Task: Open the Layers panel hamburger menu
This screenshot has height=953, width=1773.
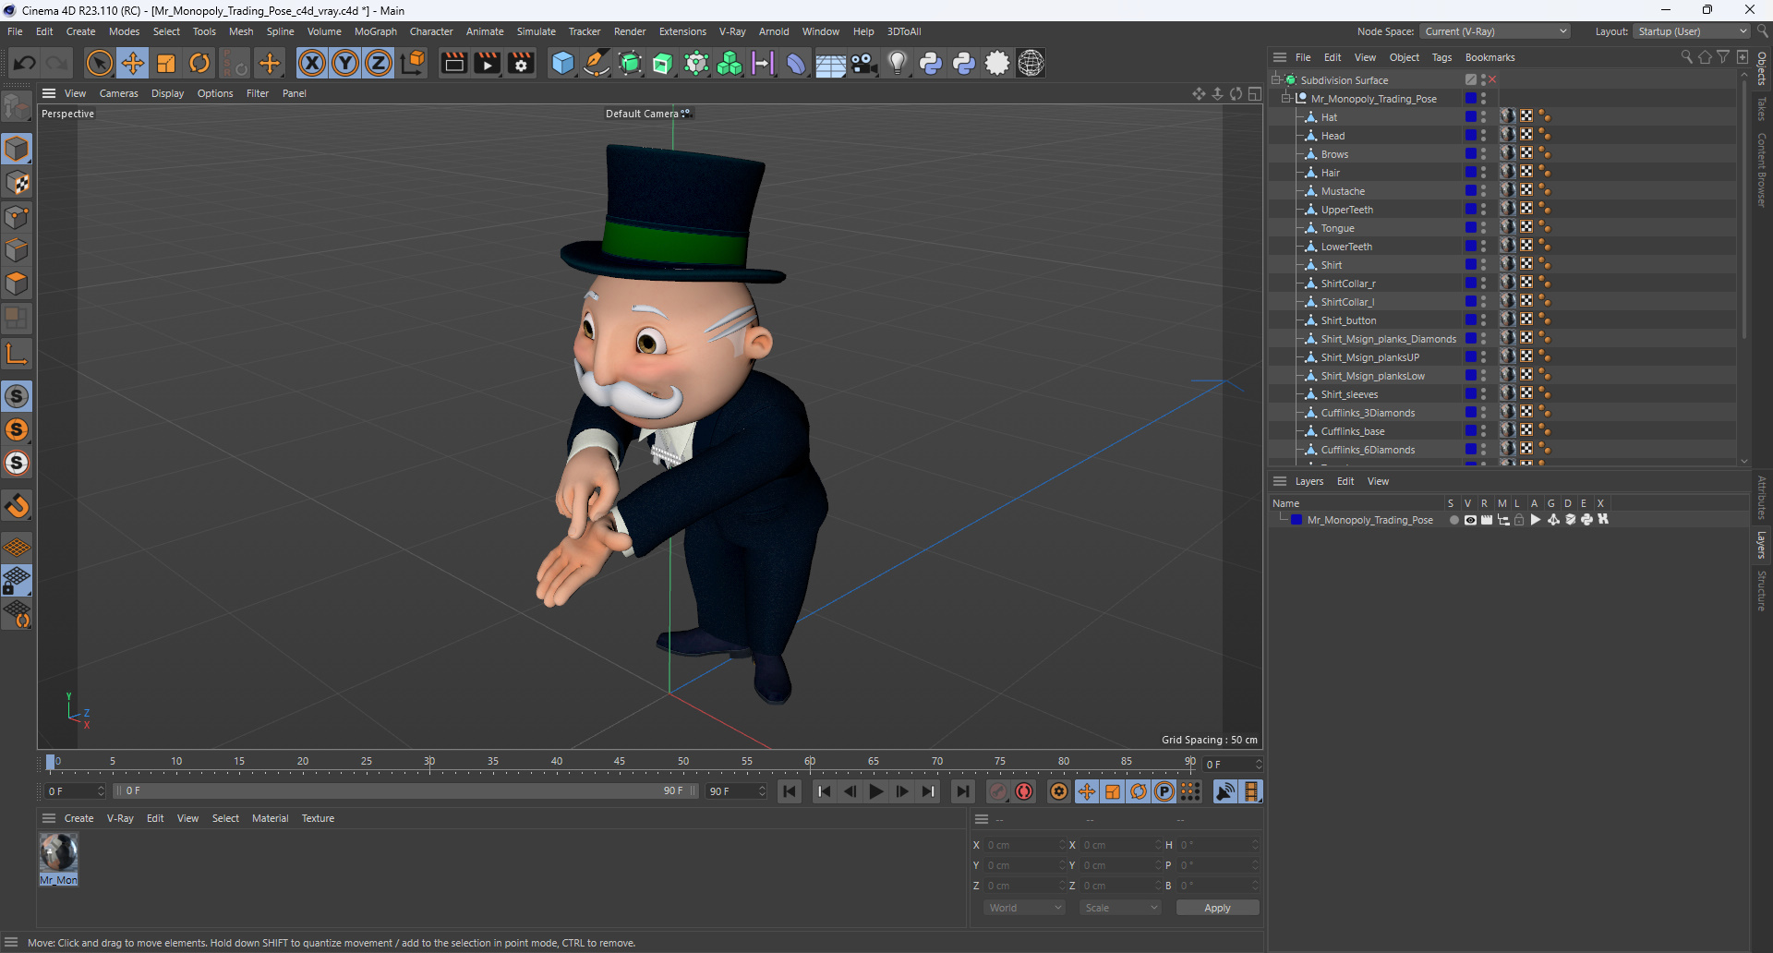Action: [1280, 481]
